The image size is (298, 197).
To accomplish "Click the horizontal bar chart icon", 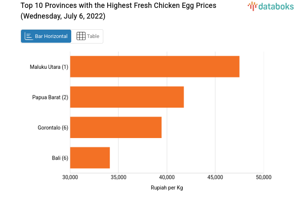I will [29, 36].
